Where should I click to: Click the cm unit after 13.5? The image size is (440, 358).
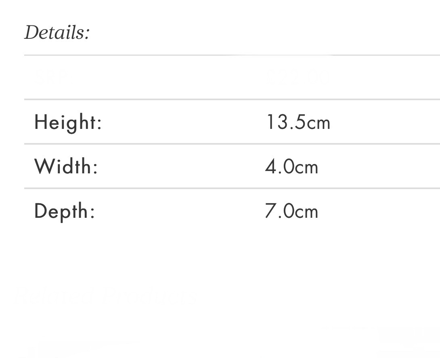pos(318,123)
